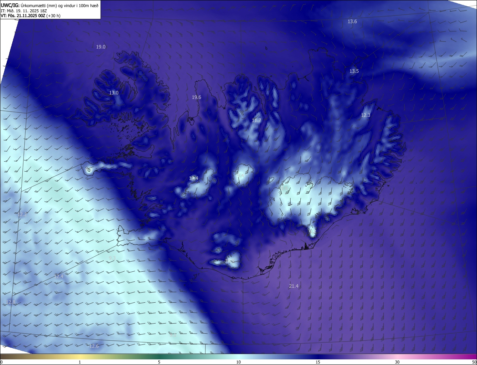477x365 pixels.
Task: Click the VT: Fös. 21.11.2025 00Z line
Action: pyautogui.click(x=31, y=16)
